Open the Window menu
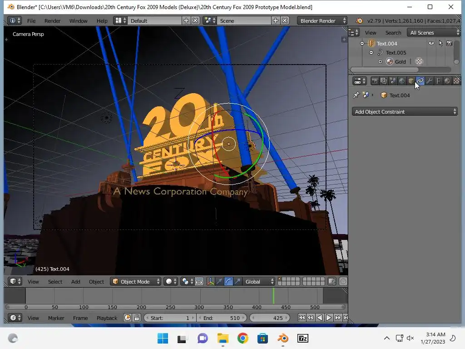This screenshot has height=349, width=465. point(78,21)
